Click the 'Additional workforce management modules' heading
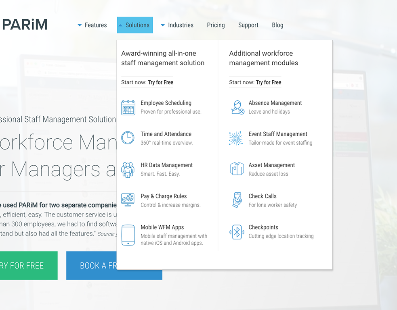The width and height of the screenshot is (397, 310). point(264,58)
